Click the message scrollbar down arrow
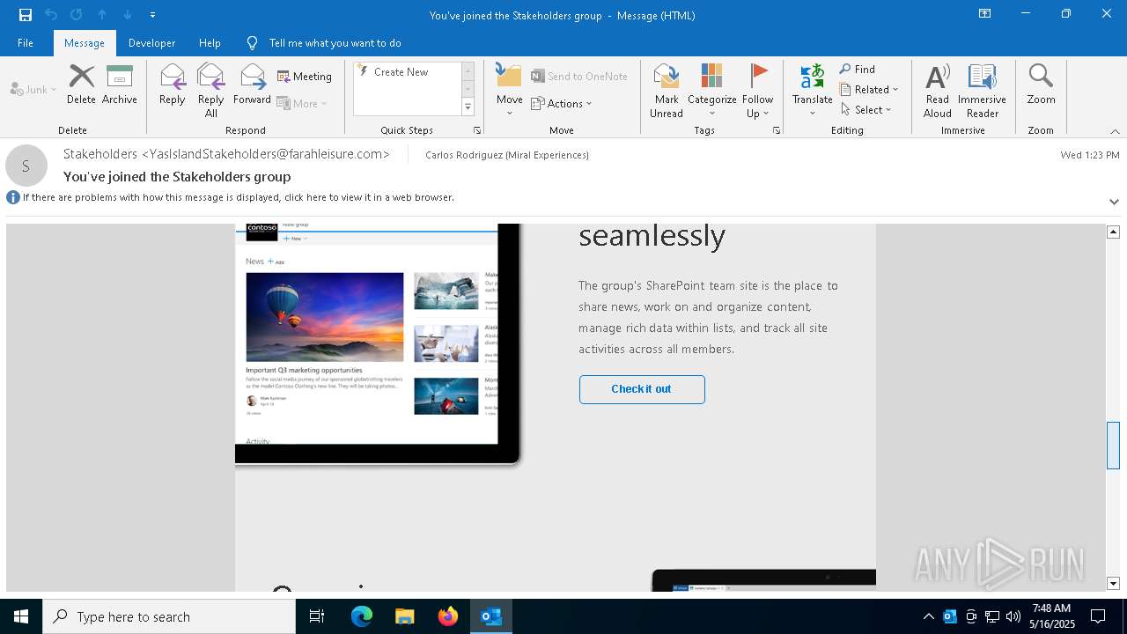Screen dimensions: 1127x634 click(1113, 584)
